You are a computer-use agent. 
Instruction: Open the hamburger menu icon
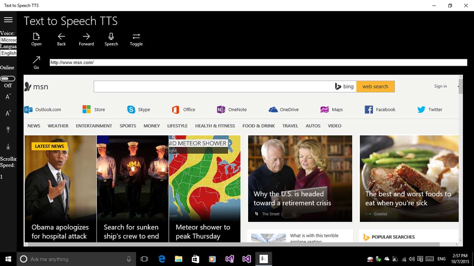tap(8, 20)
